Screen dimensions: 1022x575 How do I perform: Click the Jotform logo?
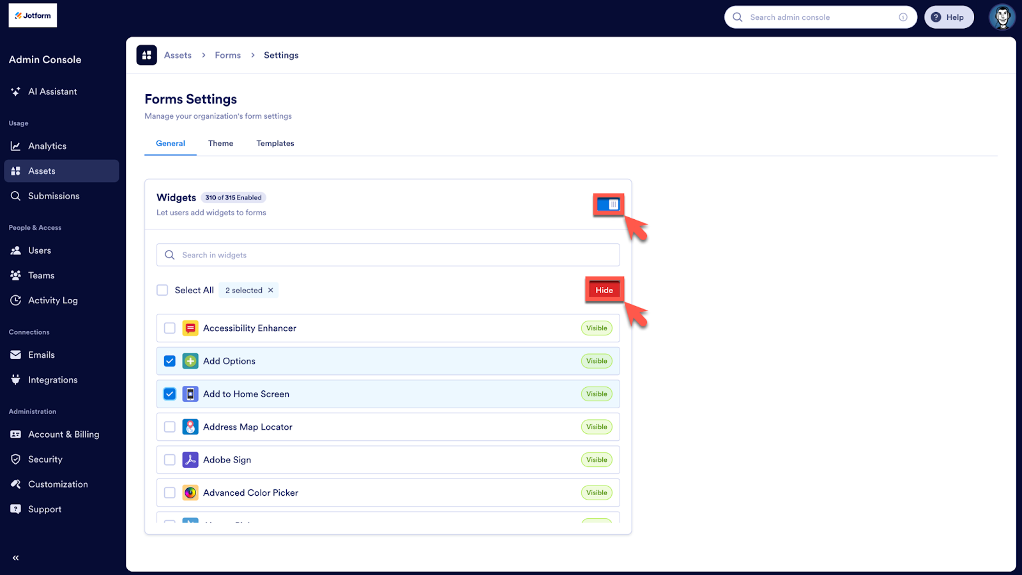[32, 15]
